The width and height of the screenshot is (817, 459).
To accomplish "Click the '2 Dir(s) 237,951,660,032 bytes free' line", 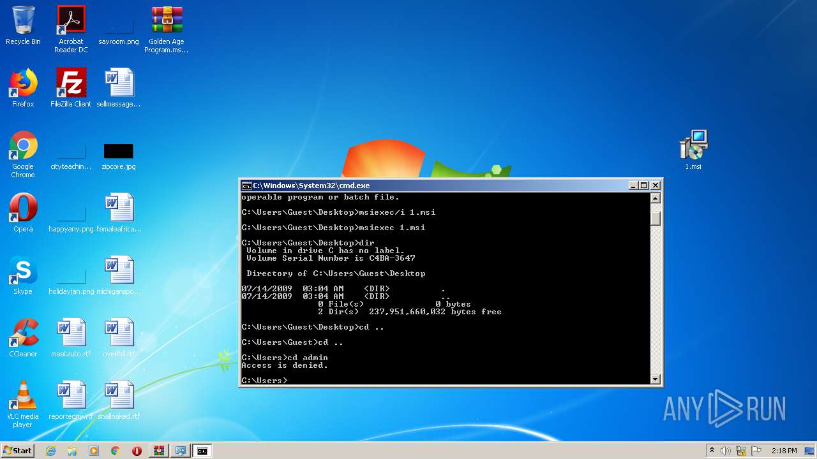I will coord(410,312).
